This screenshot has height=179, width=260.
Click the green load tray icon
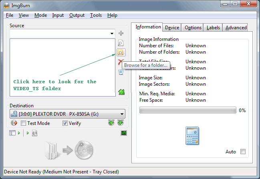121,123
